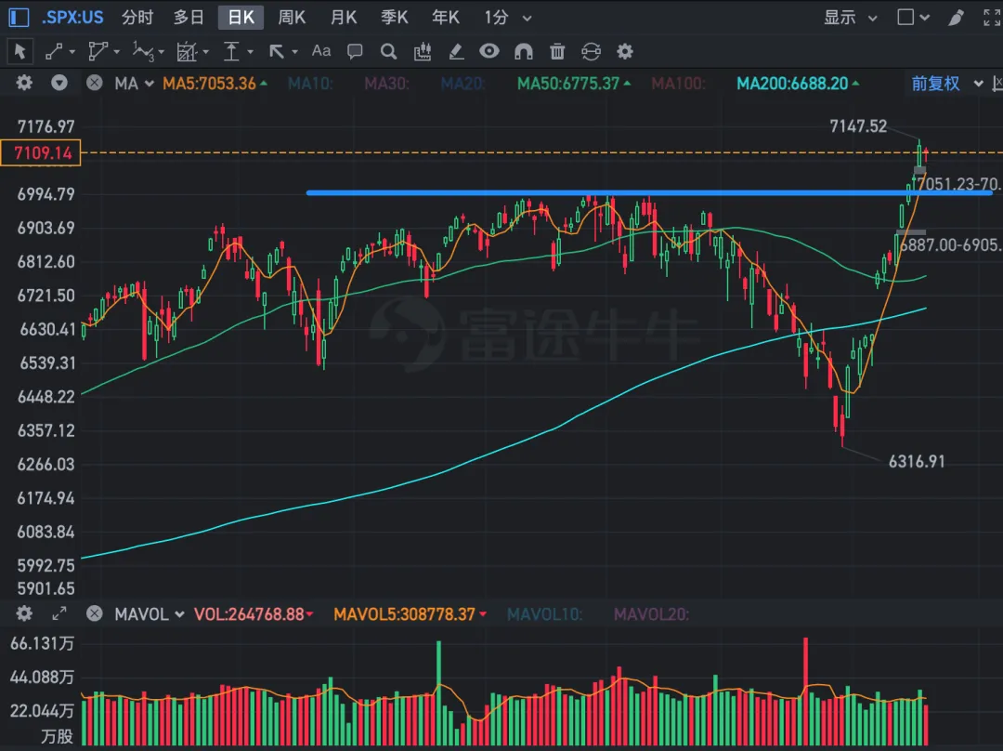Delete drawings with the trash icon
Viewport: 1003px width, 751px height.
pos(557,51)
